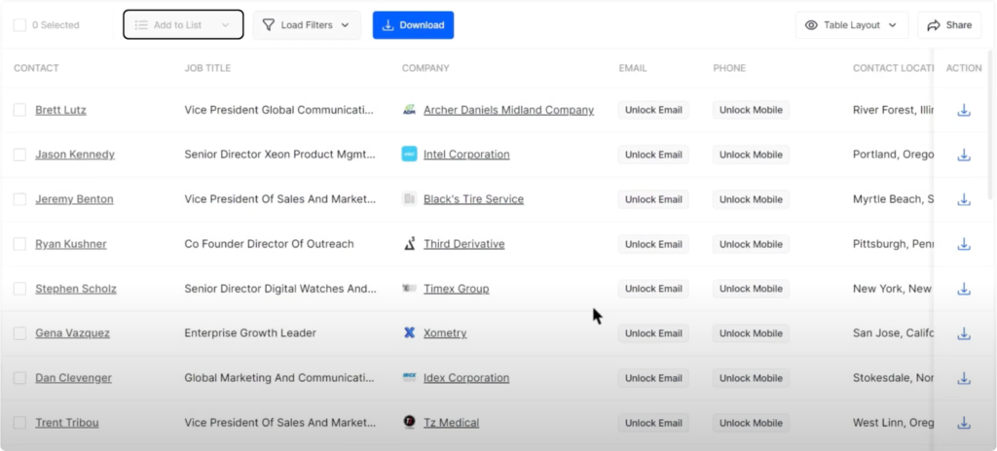The height and width of the screenshot is (451, 997).
Task: Click the Xometry logo icon
Action: click(410, 333)
